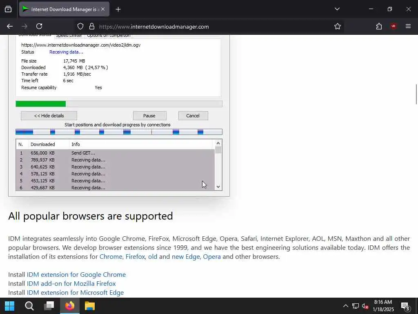Viewport: 418px width, 314px height.
Task: Show site security padlock info
Action: click(x=92, y=26)
